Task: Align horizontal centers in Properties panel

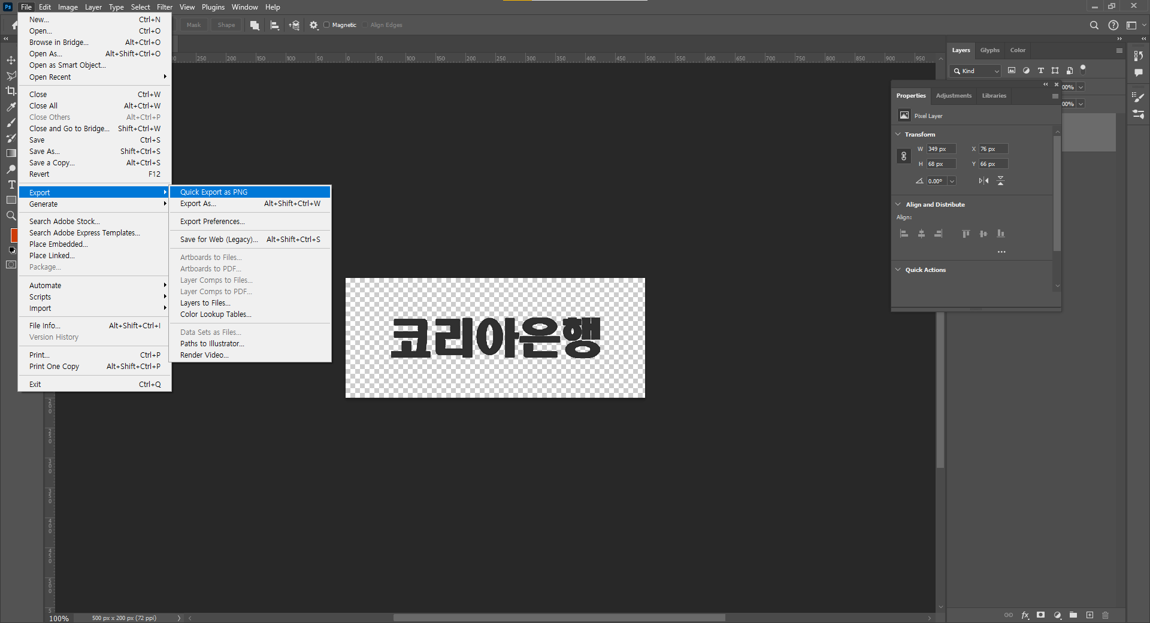Action: (921, 234)
